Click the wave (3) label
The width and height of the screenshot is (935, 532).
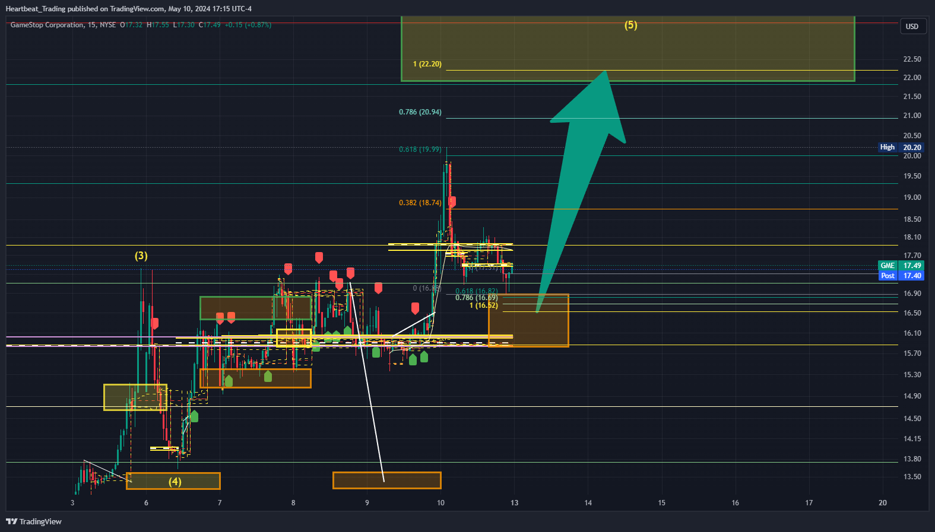click(x=141, y=256)
